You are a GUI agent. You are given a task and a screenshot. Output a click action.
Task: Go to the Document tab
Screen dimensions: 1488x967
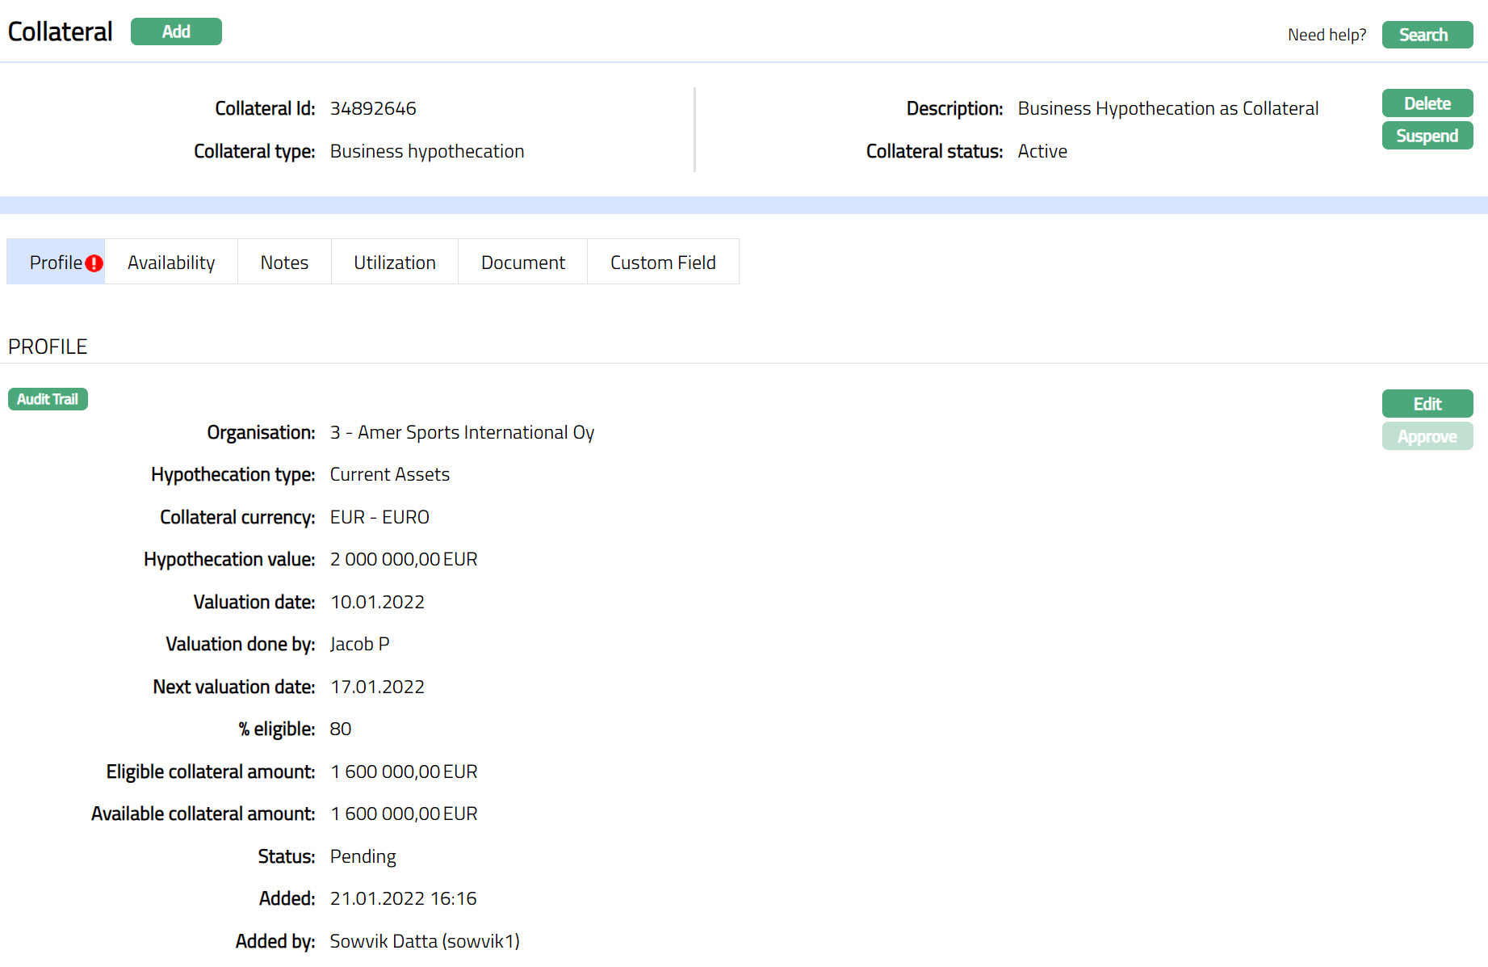[522, 263]
